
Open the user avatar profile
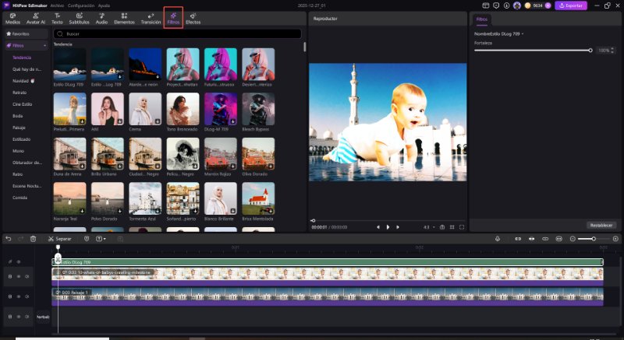pyautogui.click(x=517, y=5)
